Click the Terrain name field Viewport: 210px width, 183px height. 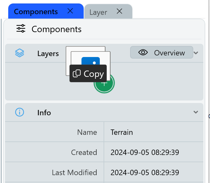122,132
